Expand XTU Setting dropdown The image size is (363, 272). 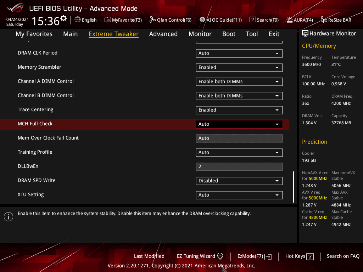click(x=239, y=195)
